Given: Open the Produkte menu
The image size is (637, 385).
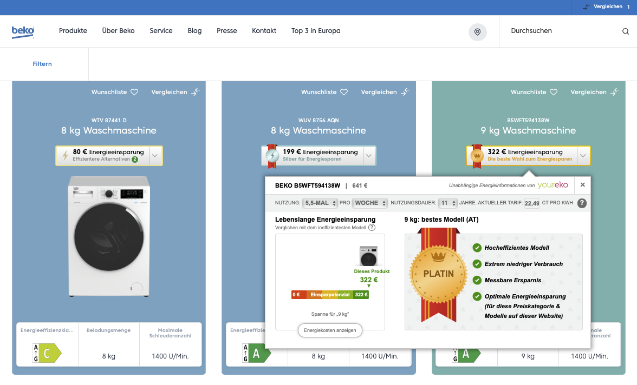Looking at the screenshot, I should pos(73,31).
